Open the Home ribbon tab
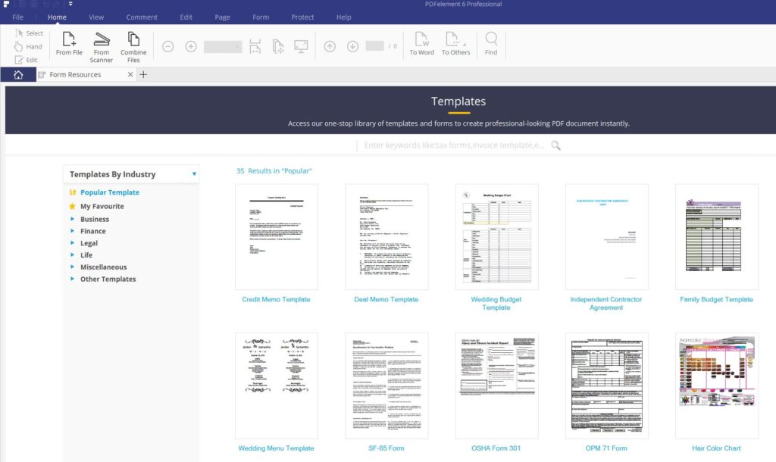 57,17
